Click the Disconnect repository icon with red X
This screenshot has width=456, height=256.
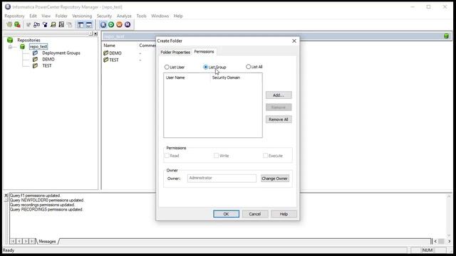tap(17, 25)
